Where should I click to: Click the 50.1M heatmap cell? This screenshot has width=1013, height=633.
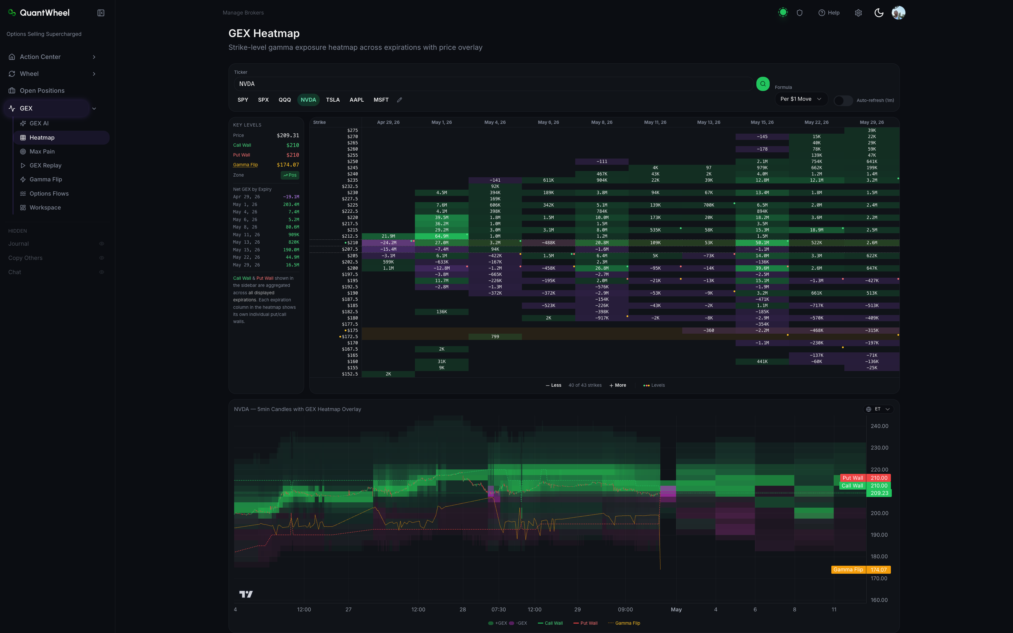point(762,243)
